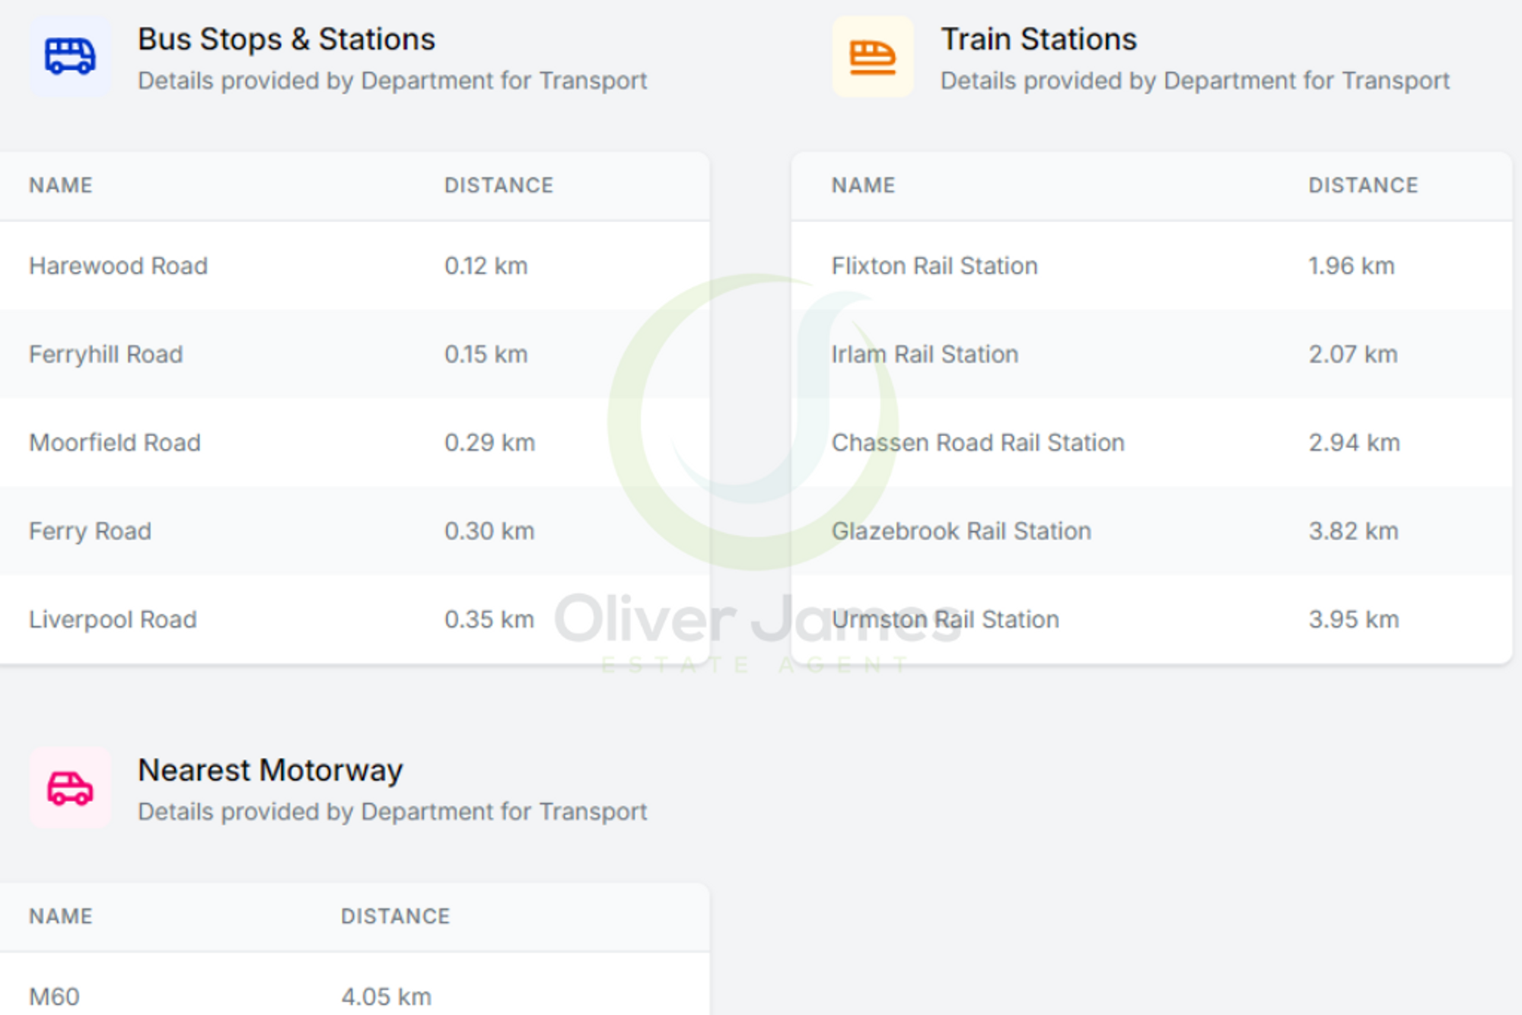The height and width of the screenshot is (1015, 1522).
Task: Click the Ferry Road bus stop name
Action: pyautogui.click(x=90, y=531)
